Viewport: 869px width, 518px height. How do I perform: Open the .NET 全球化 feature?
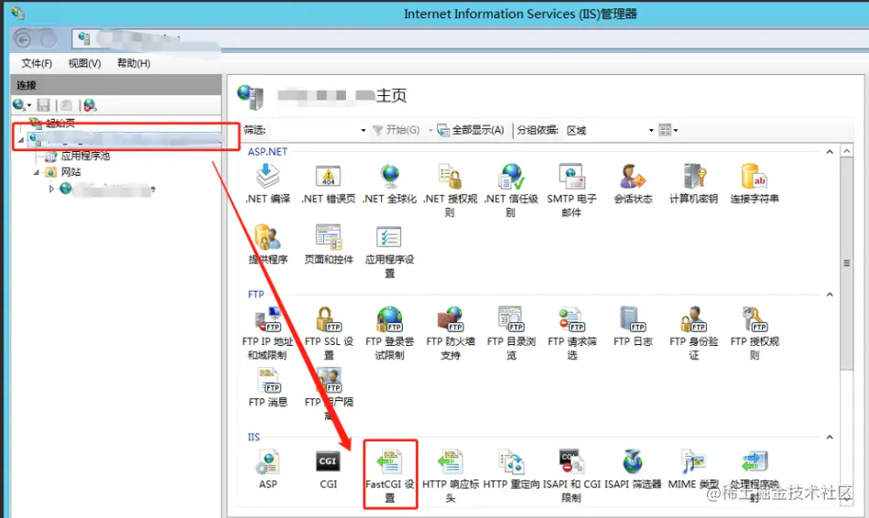coord(389,185)
